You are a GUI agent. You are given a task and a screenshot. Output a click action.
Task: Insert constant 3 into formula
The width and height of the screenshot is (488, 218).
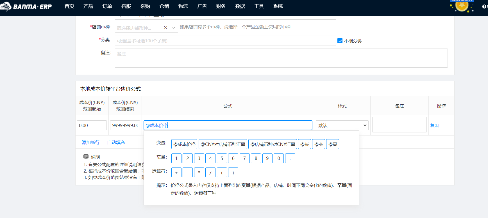(x=199, y=158)
